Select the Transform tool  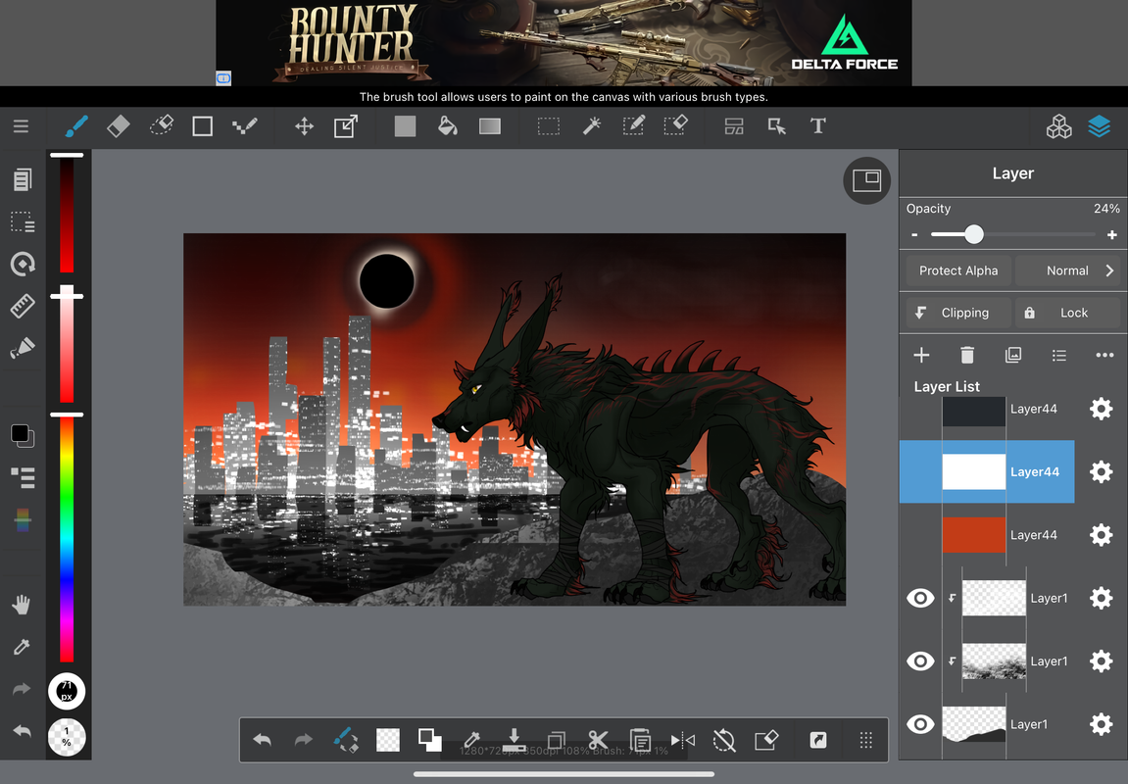click(346, 126)
